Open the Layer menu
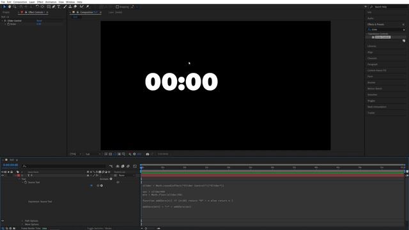This screenshot has width=409, height=230. [32, 2]
